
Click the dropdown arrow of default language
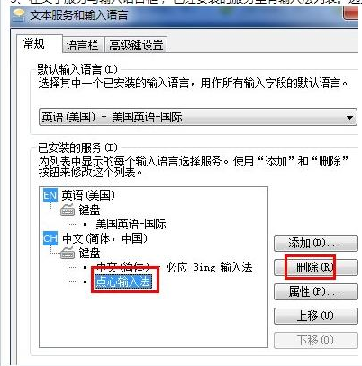click(x=349, y=118)
